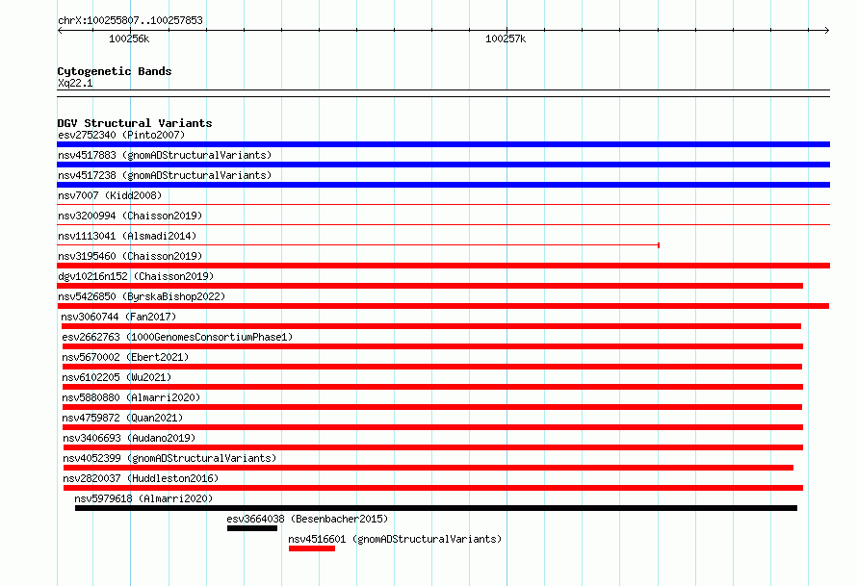This screenshot has height=586, width=857.
Task: Open nsv6102205 (Wu2021) label
Action: point(117,377)
